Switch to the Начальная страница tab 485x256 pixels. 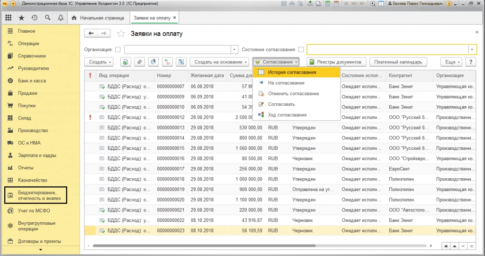[97, 18]
